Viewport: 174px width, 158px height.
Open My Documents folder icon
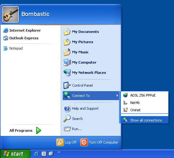[67, 32]
